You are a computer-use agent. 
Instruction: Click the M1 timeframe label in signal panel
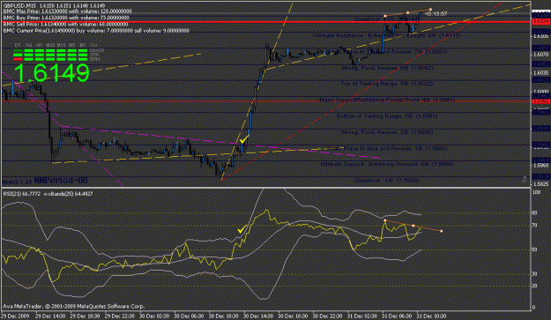[x=83, y=45]
